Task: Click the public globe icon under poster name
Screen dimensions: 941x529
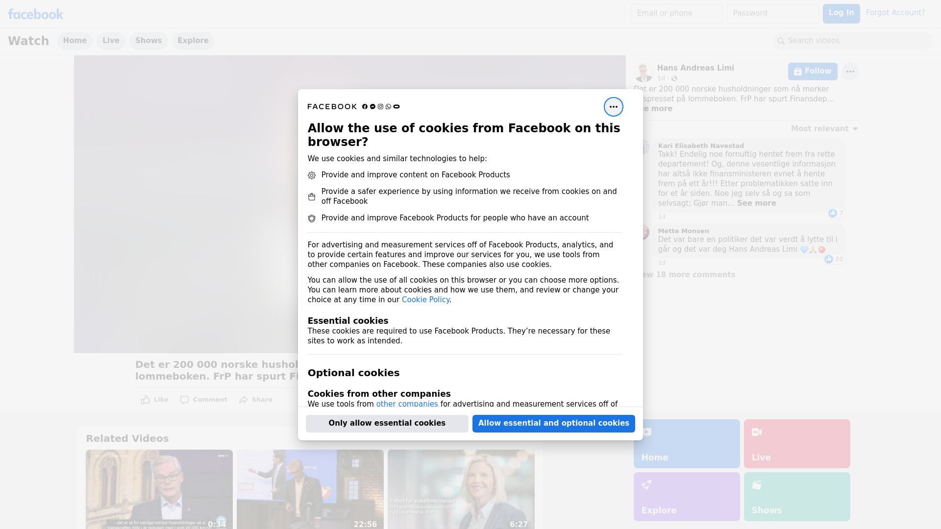Action: click(x=674, y=78)
